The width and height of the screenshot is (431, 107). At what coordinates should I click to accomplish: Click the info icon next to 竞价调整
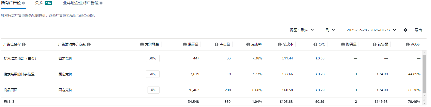142,44
